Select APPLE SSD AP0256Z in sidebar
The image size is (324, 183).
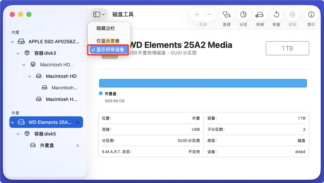pos(46,42)
